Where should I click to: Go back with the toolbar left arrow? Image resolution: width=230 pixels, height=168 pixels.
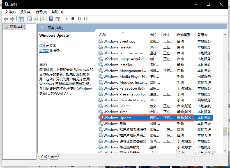point(6,19)
